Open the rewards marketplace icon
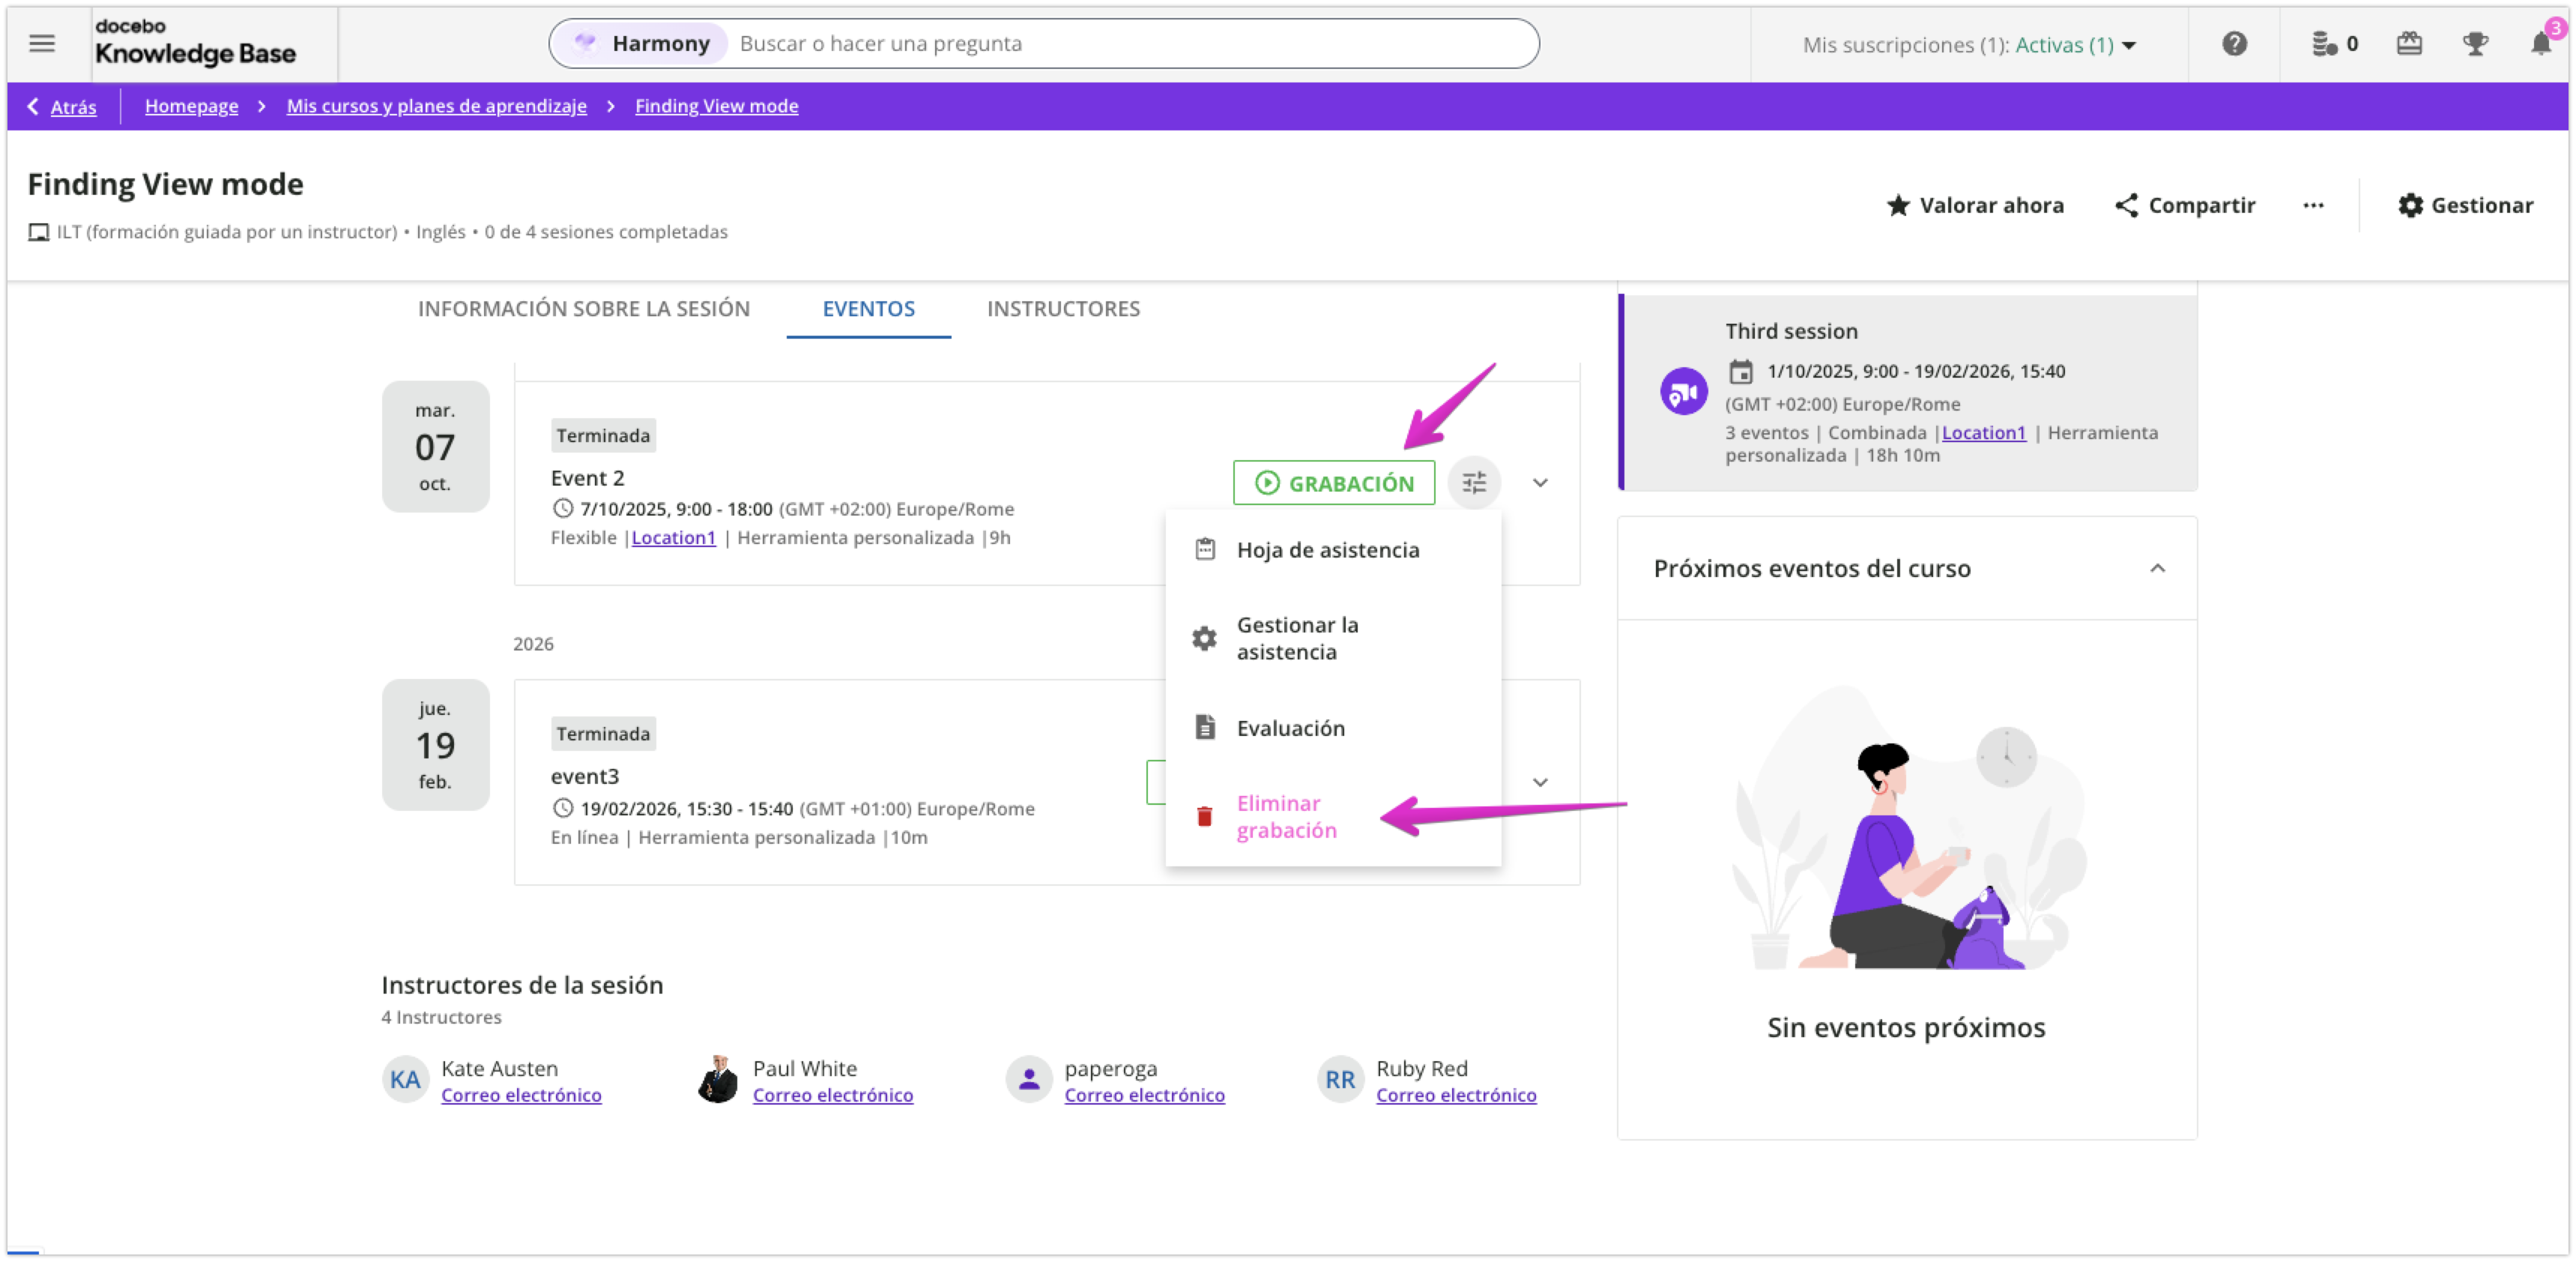This screenshot has height=1262, width=2576. click(x=2409, y=44)
